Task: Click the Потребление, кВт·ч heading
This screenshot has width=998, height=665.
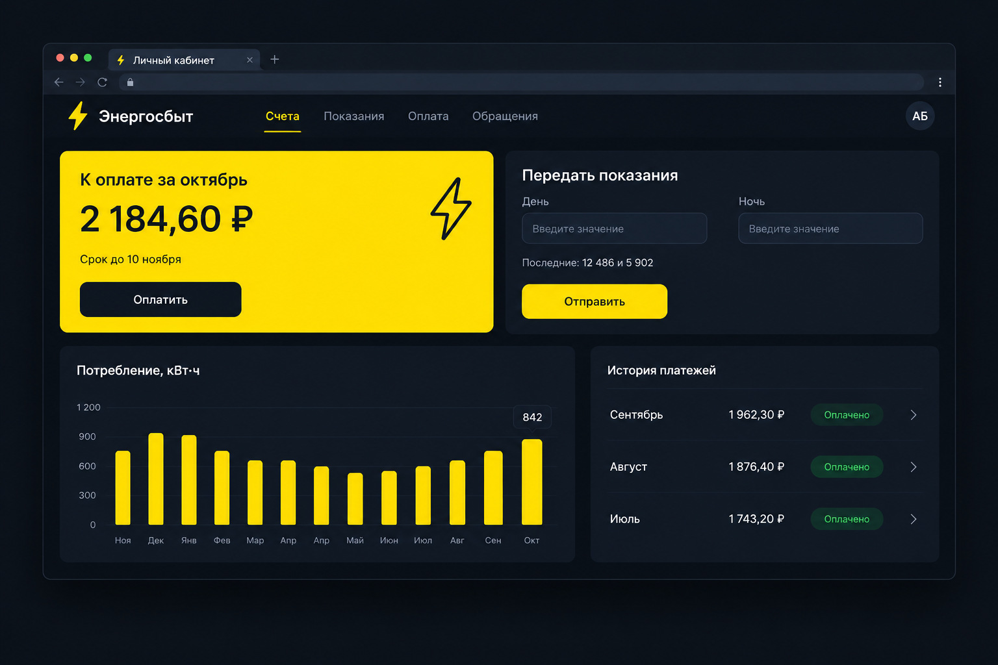Action: pos(138,370)
